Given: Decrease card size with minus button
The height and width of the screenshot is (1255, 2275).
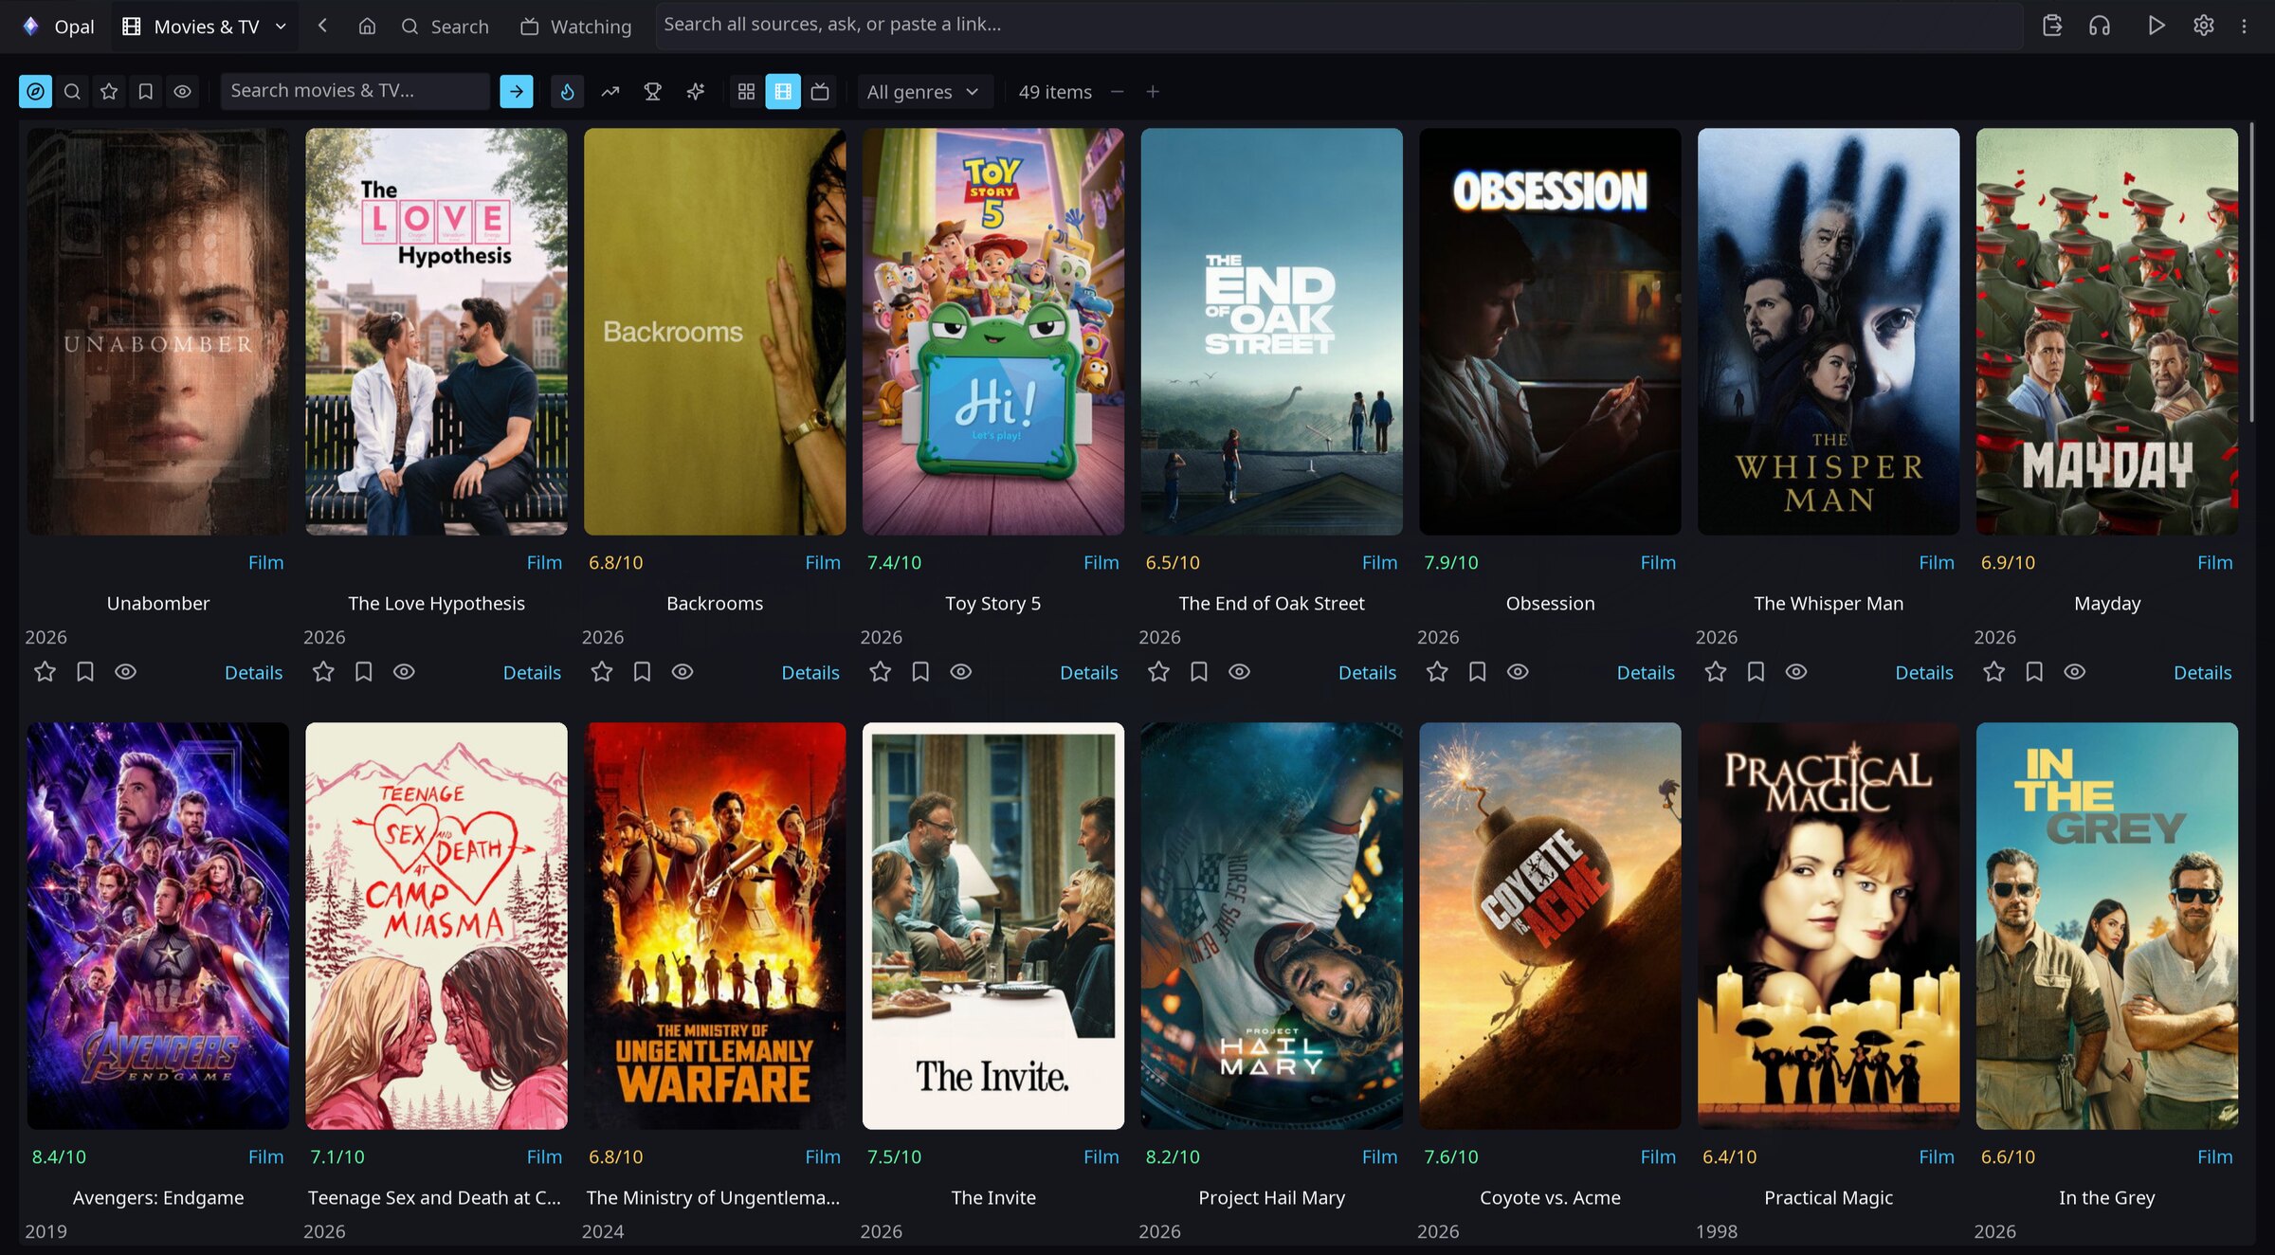Looking at the screenshot, I should tap(1117, 91).
